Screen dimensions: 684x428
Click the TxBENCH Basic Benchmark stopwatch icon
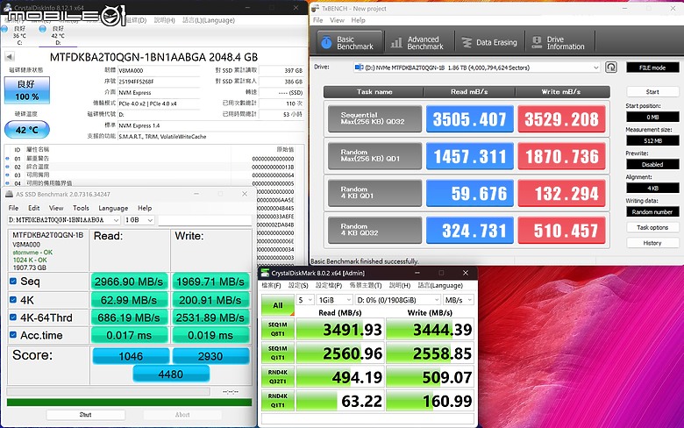tap(326, 43)
